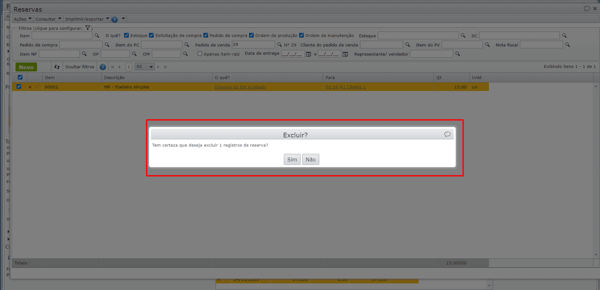Click the help icon in the top menu bar
Screen dimensions: 600x290
click(115, 20)
